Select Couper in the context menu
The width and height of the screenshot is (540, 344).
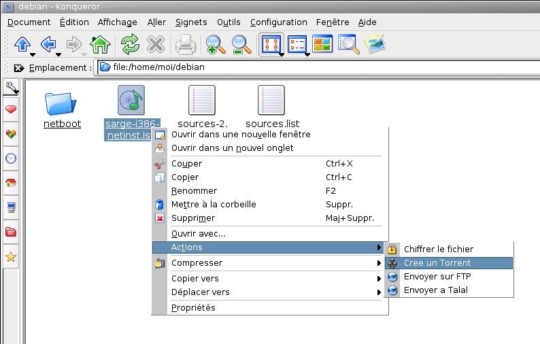tap(270, 164)
